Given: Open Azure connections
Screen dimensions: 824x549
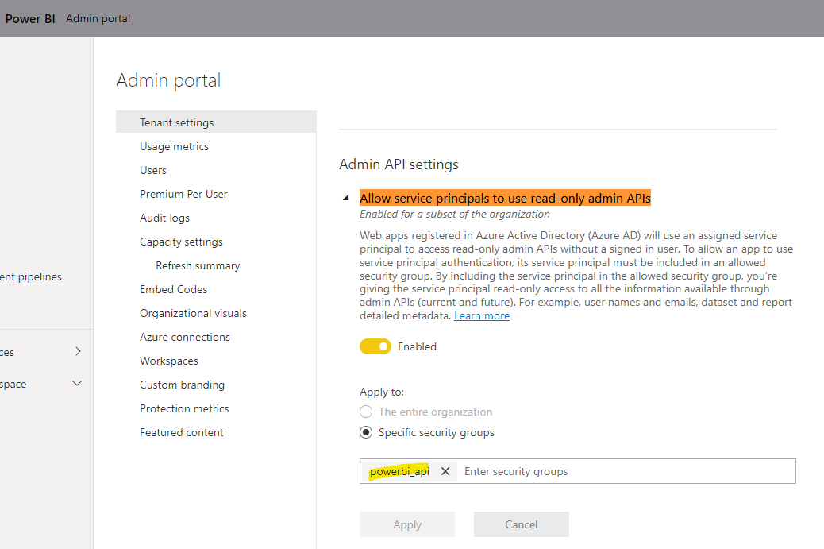Looking at the screenshot, I should pyautogui.click(x=185, y=337).
